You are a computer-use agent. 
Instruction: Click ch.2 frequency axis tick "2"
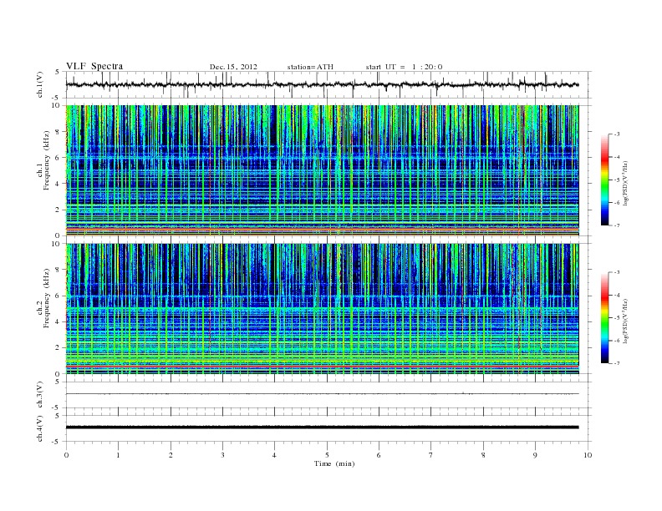[x=58, y=348]
